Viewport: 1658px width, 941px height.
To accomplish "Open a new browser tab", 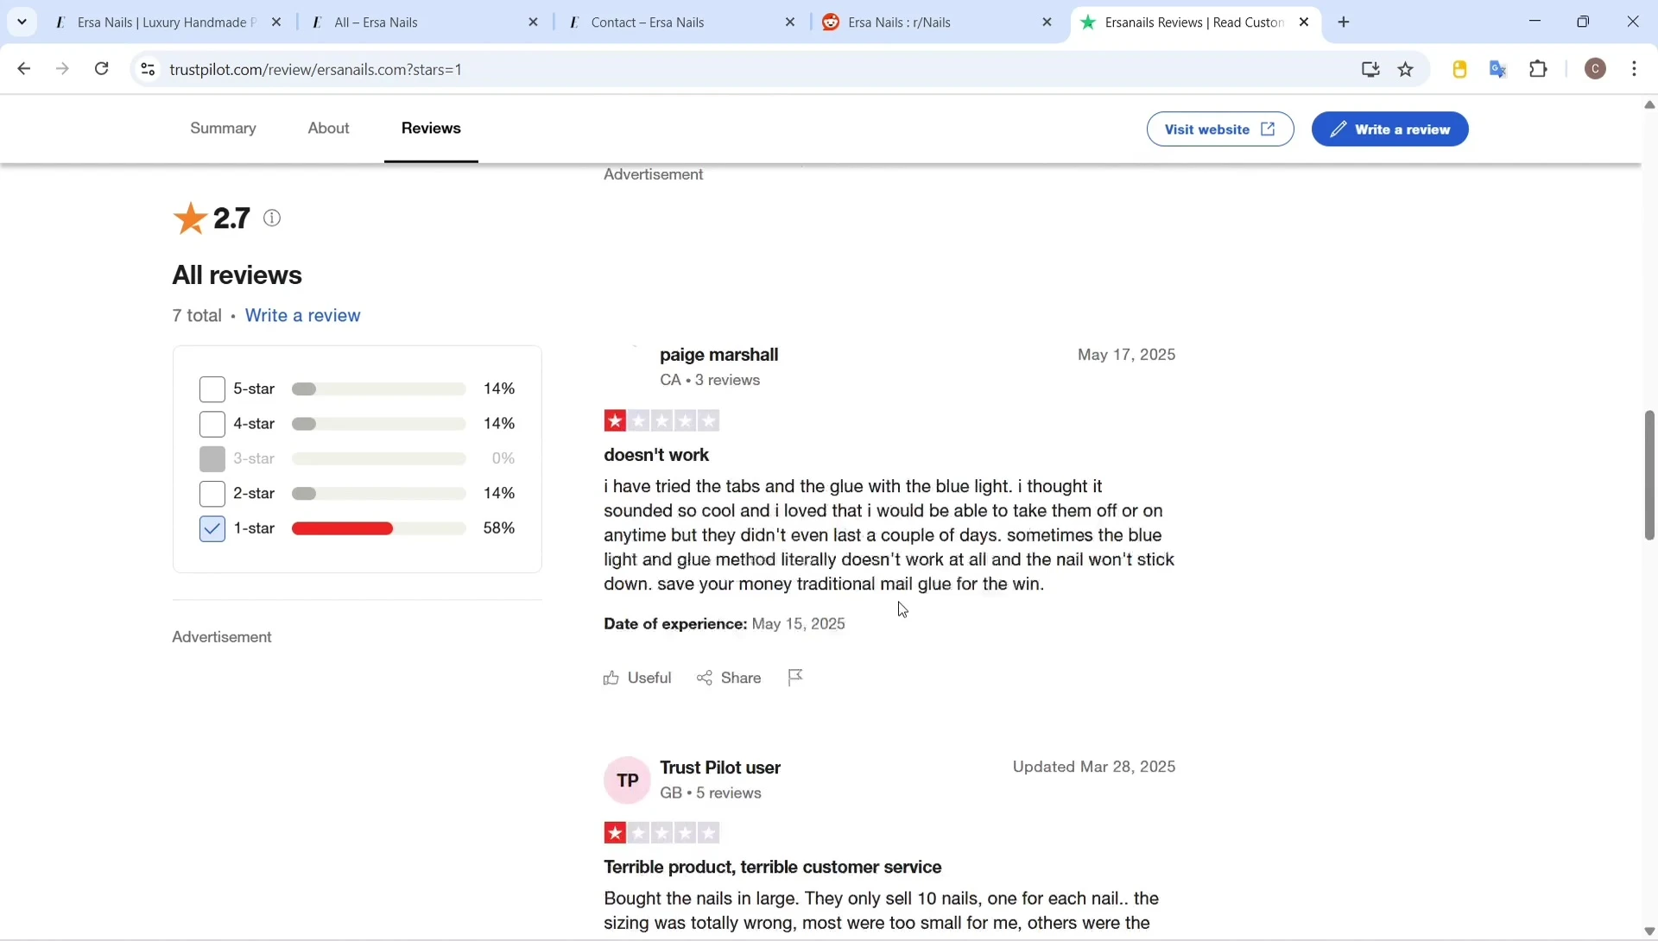I will click(1345, 22).
